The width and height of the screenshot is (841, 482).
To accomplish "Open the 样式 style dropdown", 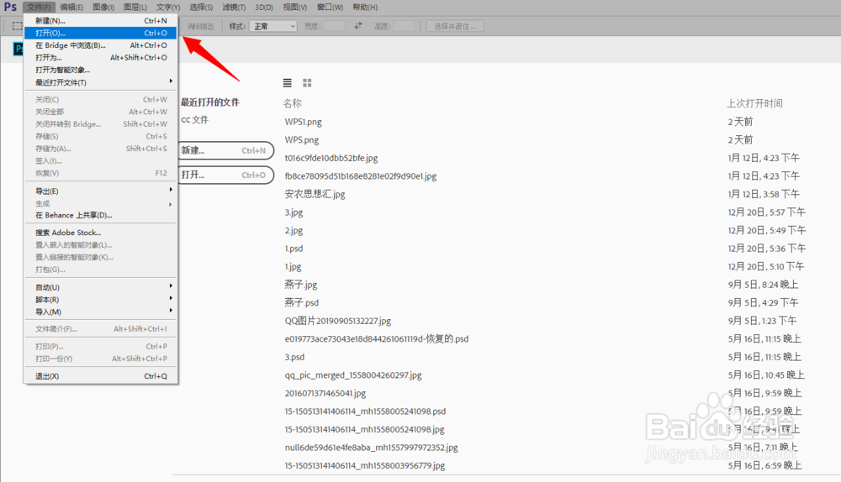I will tap(273, 26).
